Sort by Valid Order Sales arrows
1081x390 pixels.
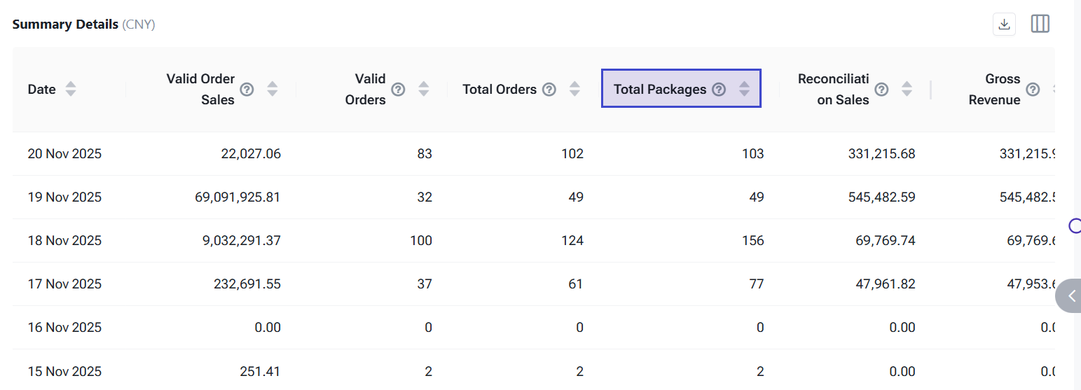coord(273,89)
